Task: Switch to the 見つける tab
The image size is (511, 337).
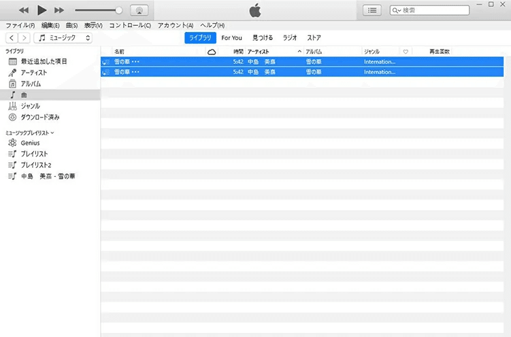Action: coord(263,38)
